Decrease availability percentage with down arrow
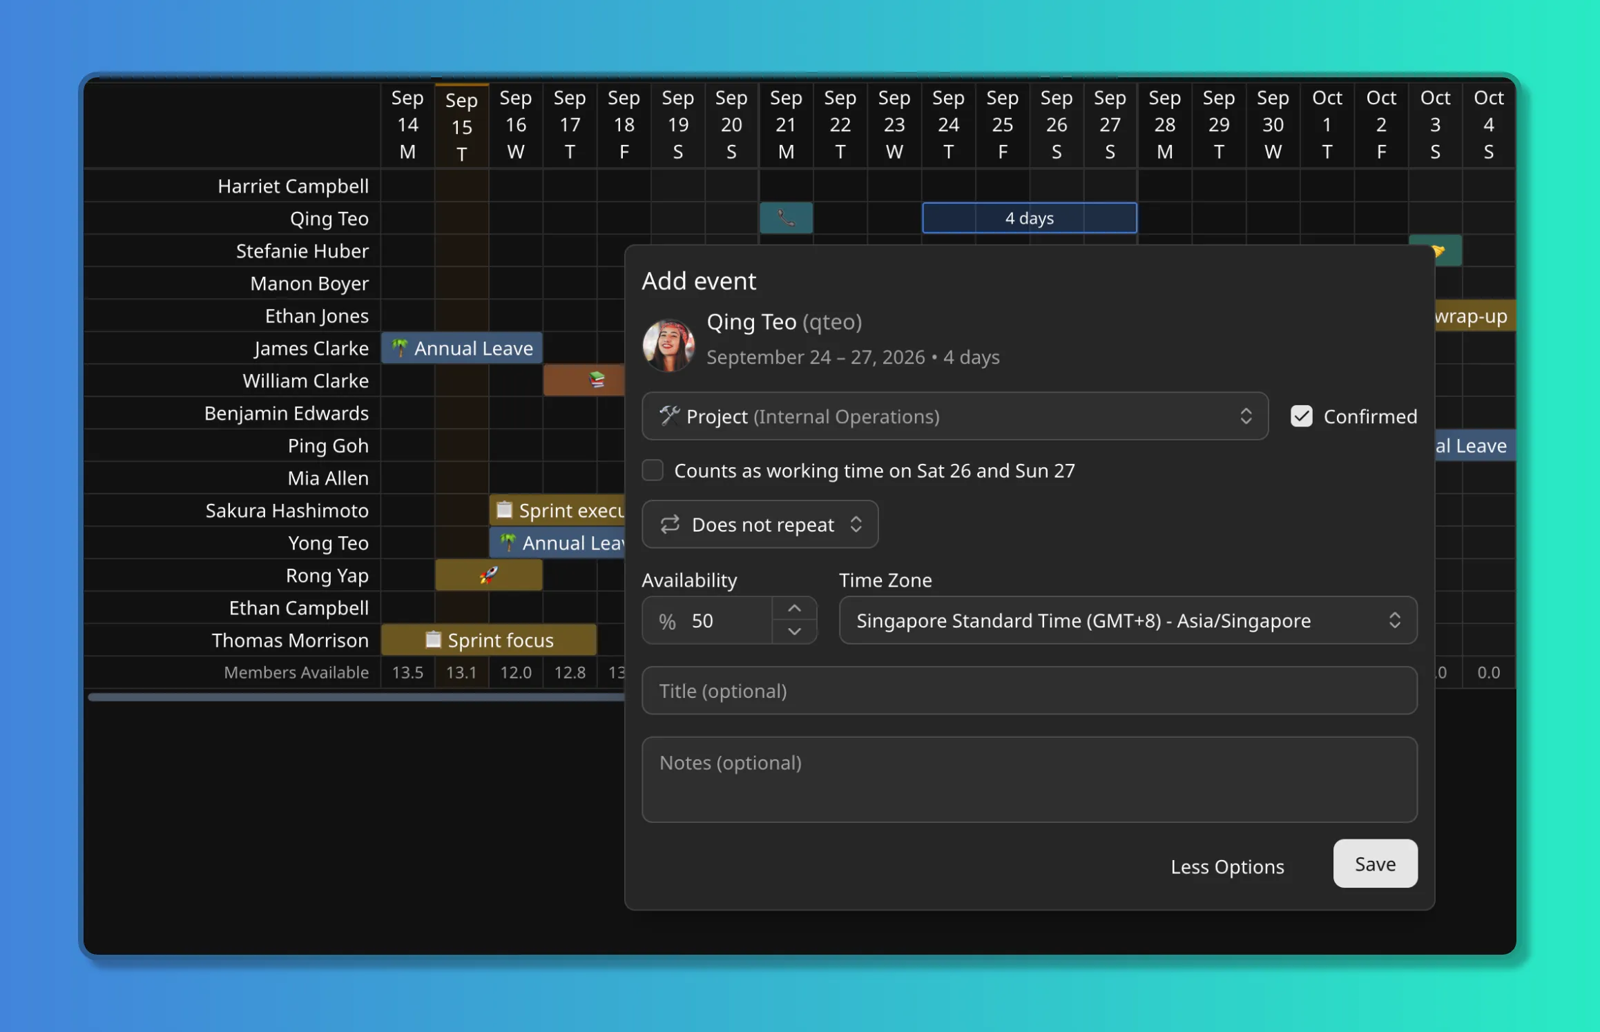Viewport: 1600px width, 1032px height. [x=795, y=632]
